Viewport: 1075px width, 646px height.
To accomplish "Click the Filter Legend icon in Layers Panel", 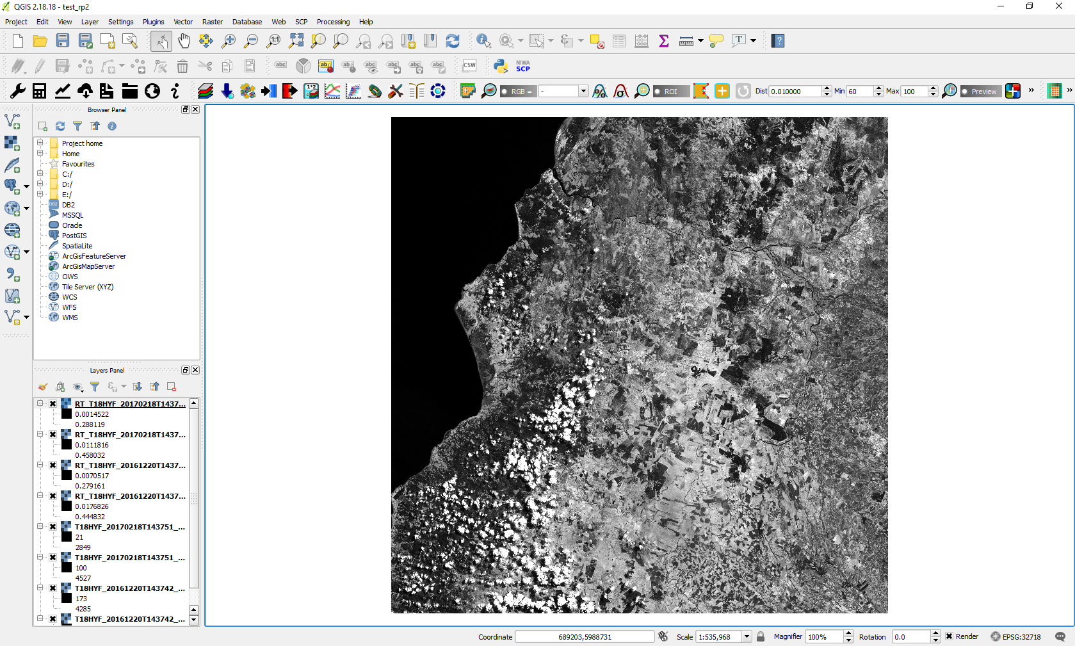I will click(x=95, y=387).
